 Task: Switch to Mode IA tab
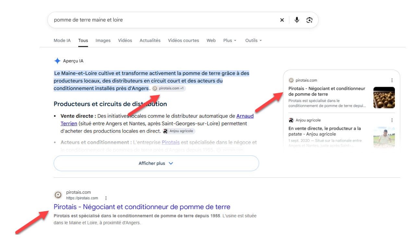tap(62, 40)
